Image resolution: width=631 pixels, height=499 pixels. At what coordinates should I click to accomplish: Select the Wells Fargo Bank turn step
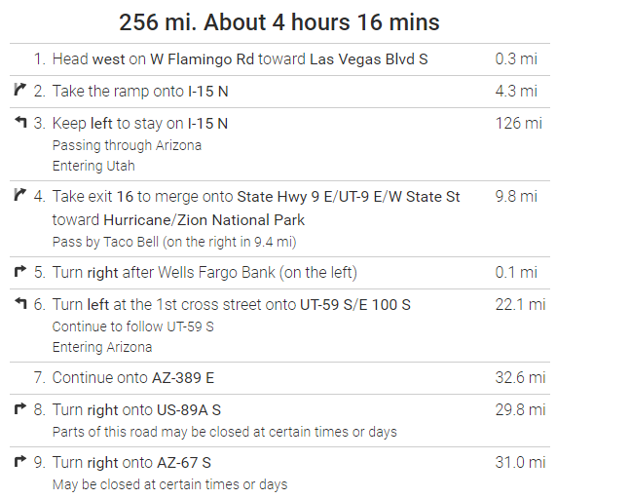click(x=279, y=273)
